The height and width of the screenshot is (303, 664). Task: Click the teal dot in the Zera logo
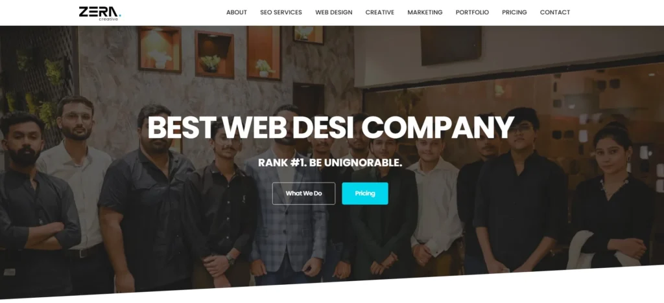point(120,15)
